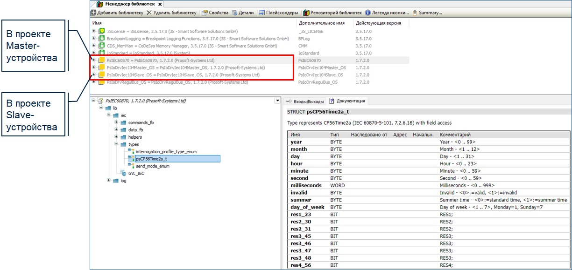Click the Add library (Добавить библиотеку) icon
This screenshot has height=270, width=572.
tap(94, 13)
